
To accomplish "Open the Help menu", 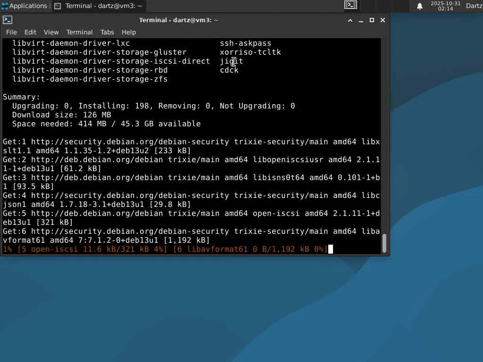I will (128, 32).
